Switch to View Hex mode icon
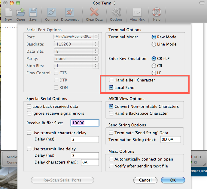 point(137,13)
